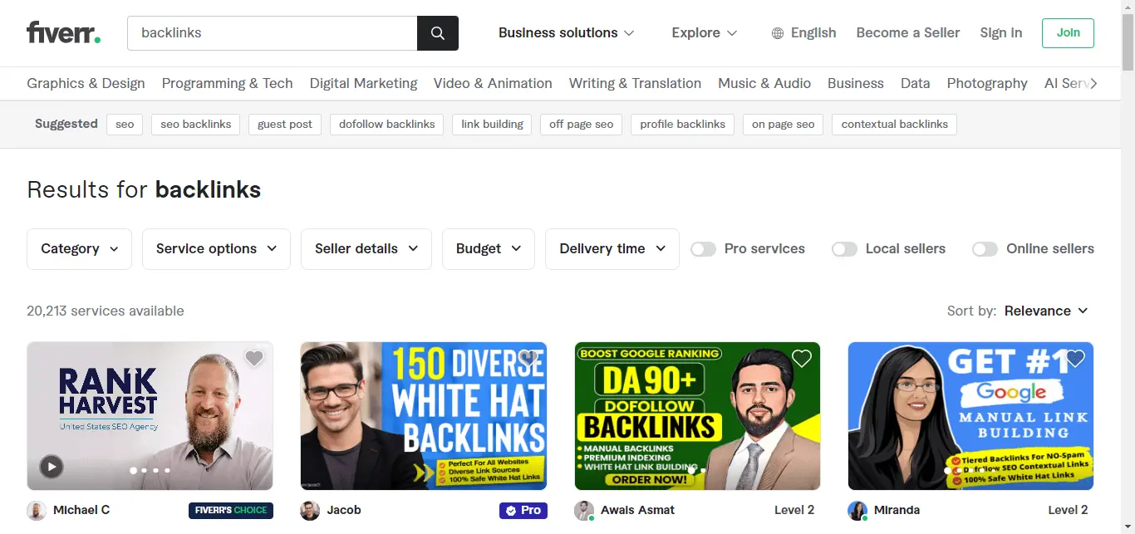
Task: Select the 'profile backlinks' suggested tag
Action: coord(683,125)
